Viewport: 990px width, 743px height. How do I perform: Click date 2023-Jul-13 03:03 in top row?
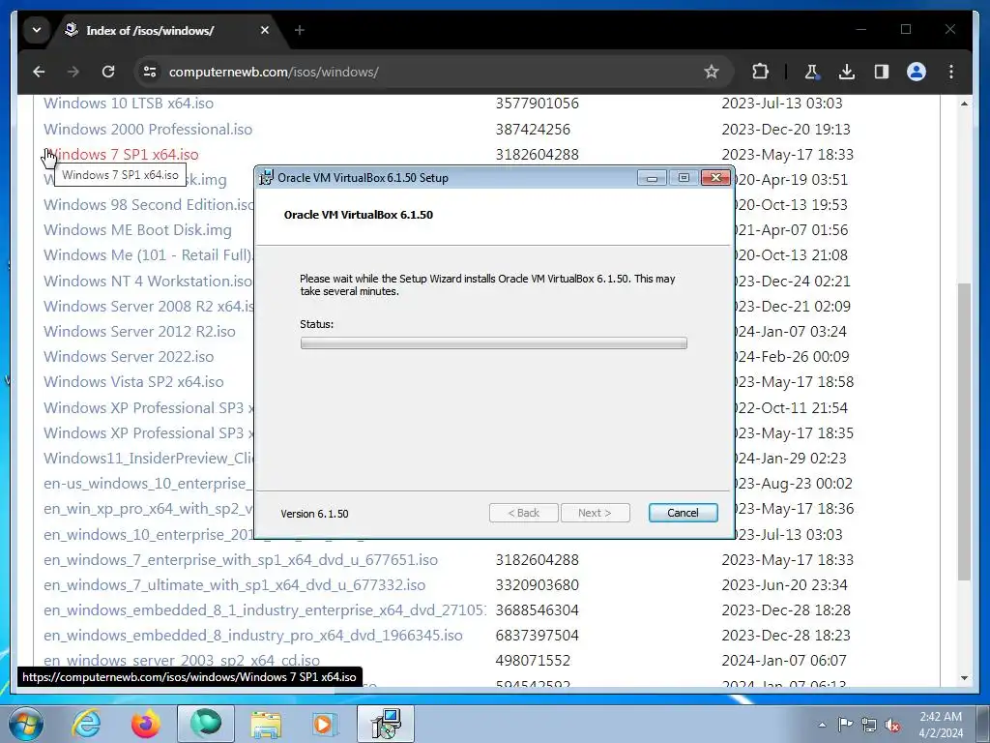781,103
